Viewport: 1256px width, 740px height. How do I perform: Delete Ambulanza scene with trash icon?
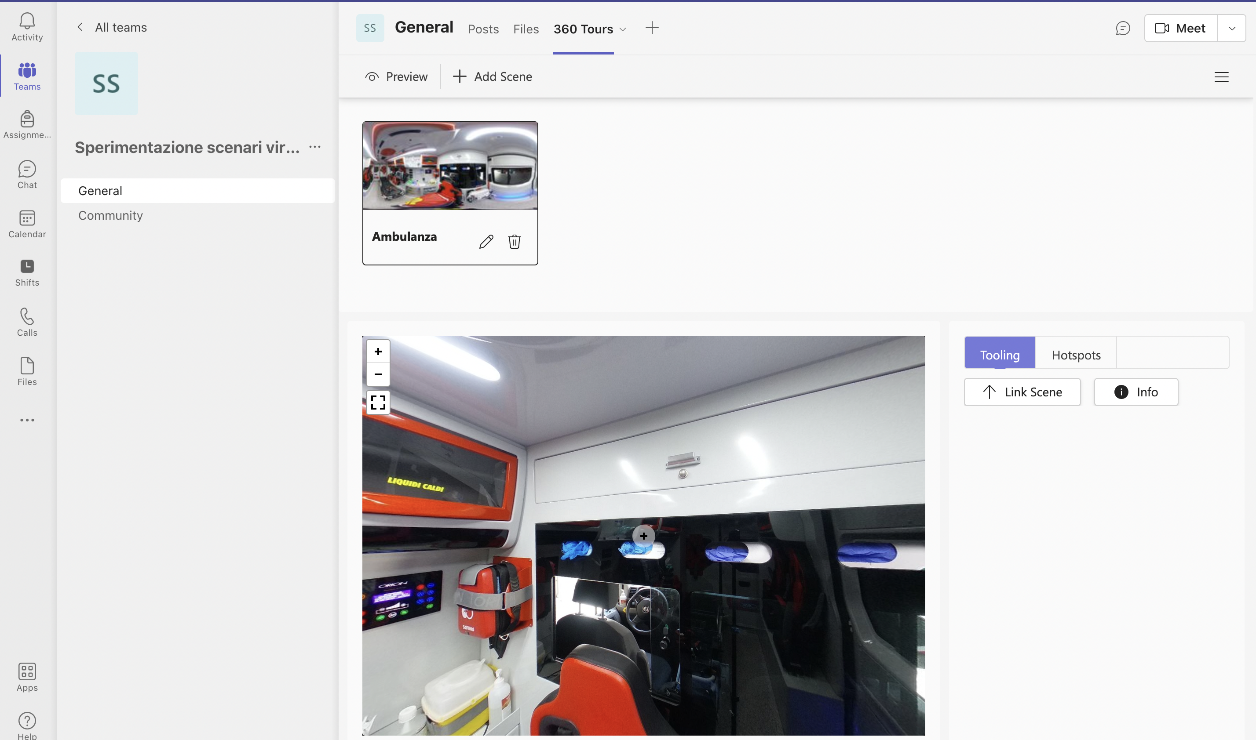pos(514,242)
